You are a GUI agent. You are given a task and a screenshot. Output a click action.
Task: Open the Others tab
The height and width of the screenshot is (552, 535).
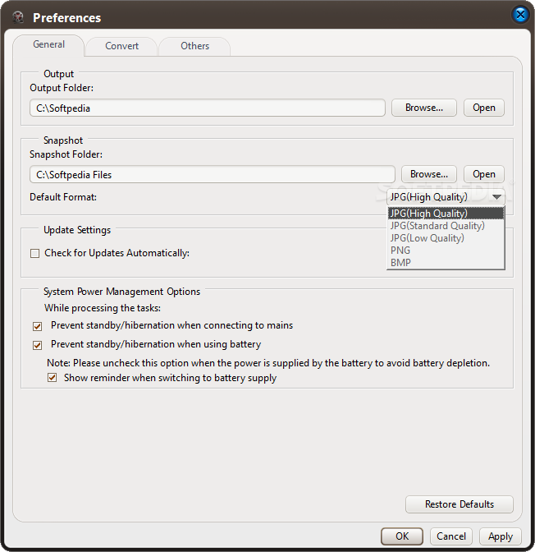pos(194,46)
